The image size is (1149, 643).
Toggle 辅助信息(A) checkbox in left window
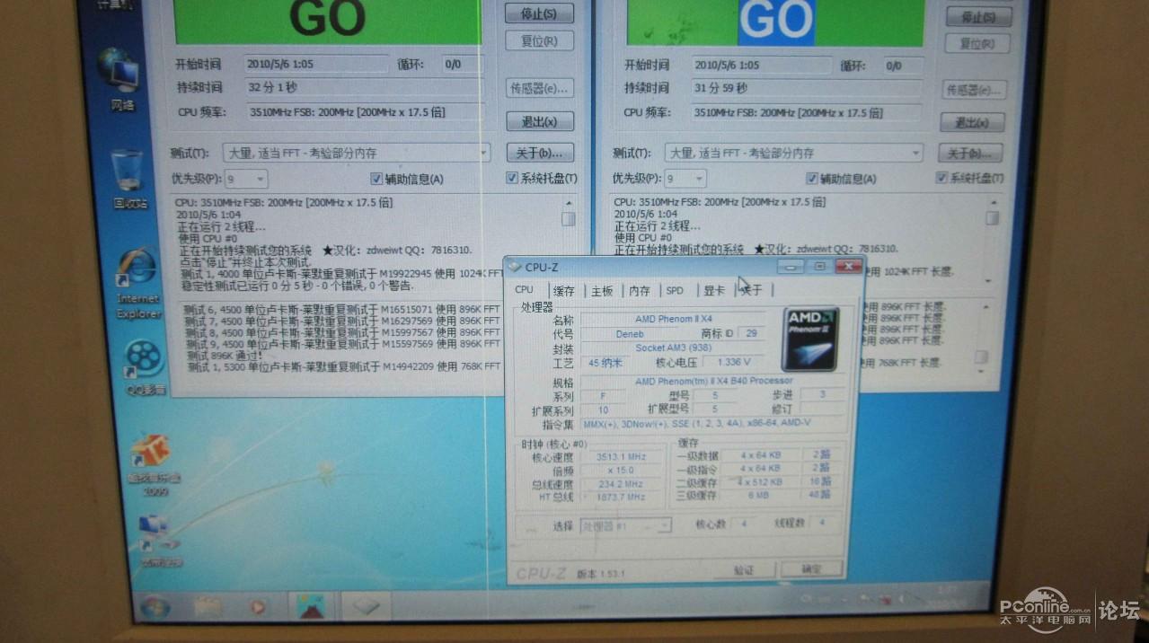point(376,179)
